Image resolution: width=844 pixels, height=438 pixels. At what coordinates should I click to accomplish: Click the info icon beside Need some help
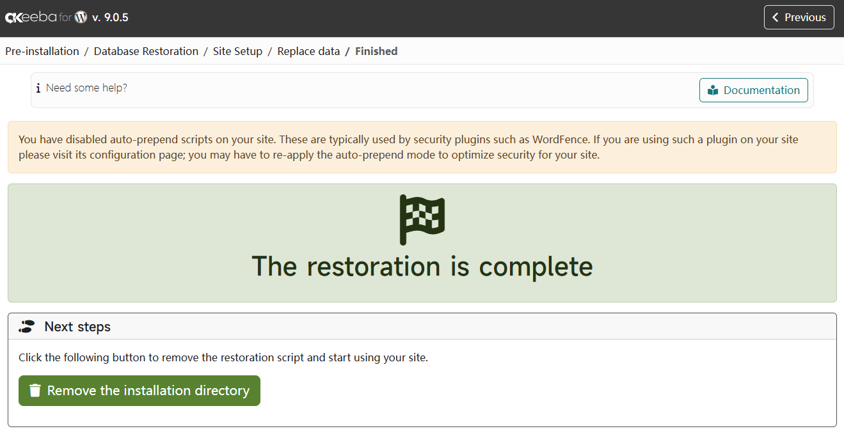pos(38,88)
